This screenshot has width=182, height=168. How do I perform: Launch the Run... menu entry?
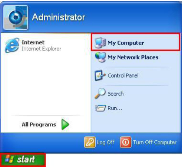coord(115,108)
